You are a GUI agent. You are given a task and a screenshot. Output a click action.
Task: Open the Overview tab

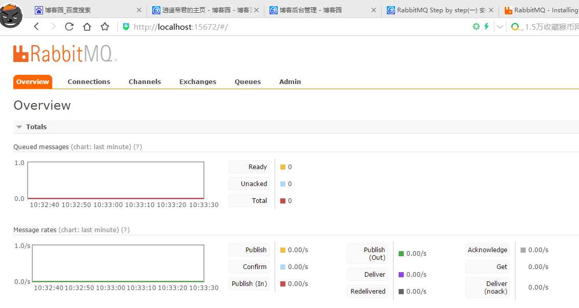[x=32, y=81]
